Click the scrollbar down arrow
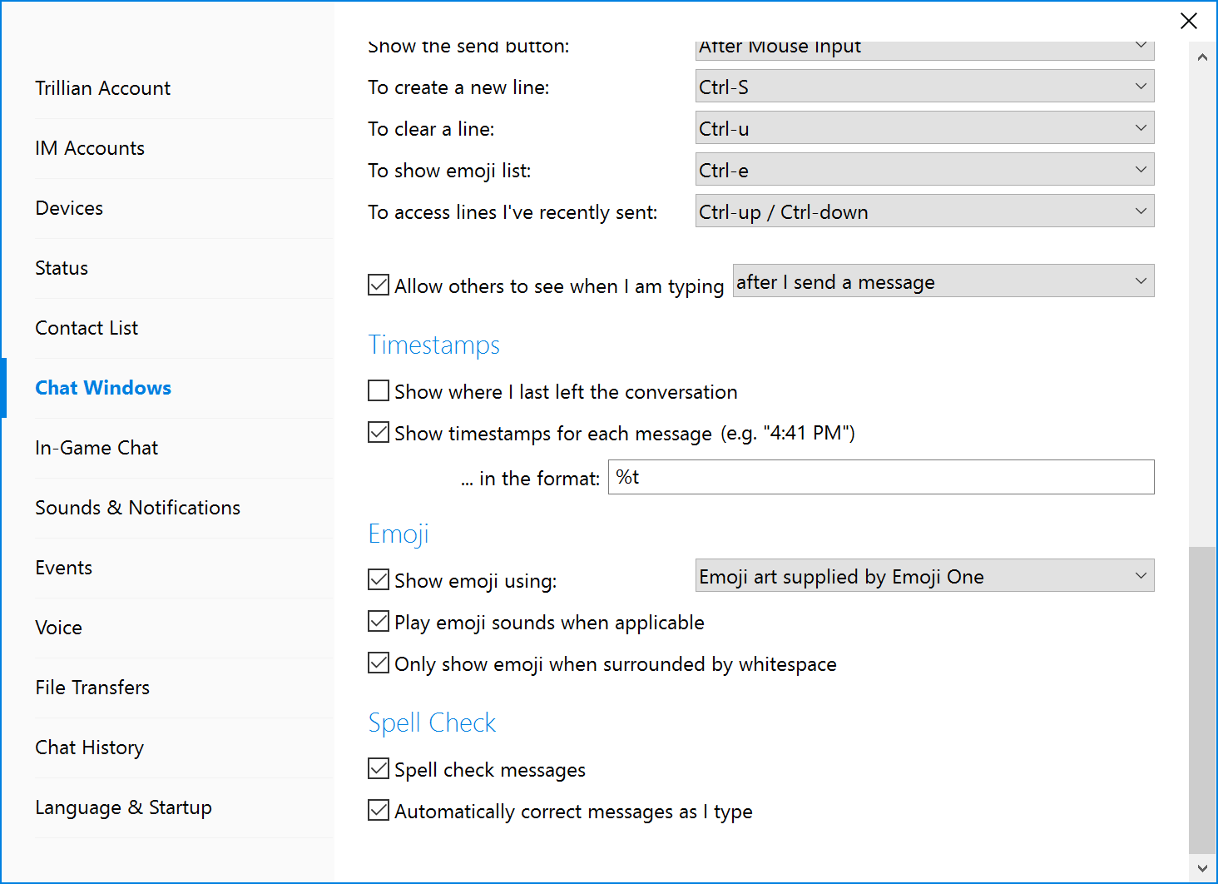This screenshot has width=1218, height=884. pyautogui.click(x=1202, y=867)
